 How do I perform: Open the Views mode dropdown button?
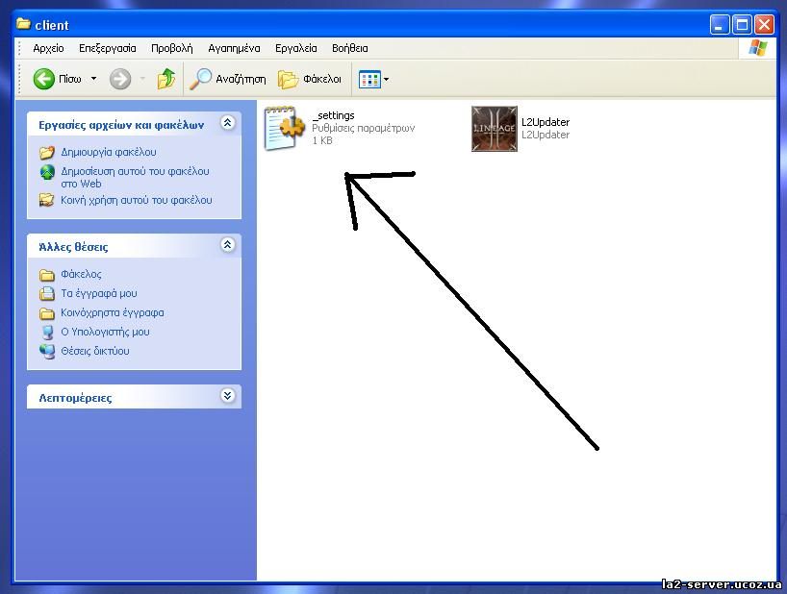(374, 79)
